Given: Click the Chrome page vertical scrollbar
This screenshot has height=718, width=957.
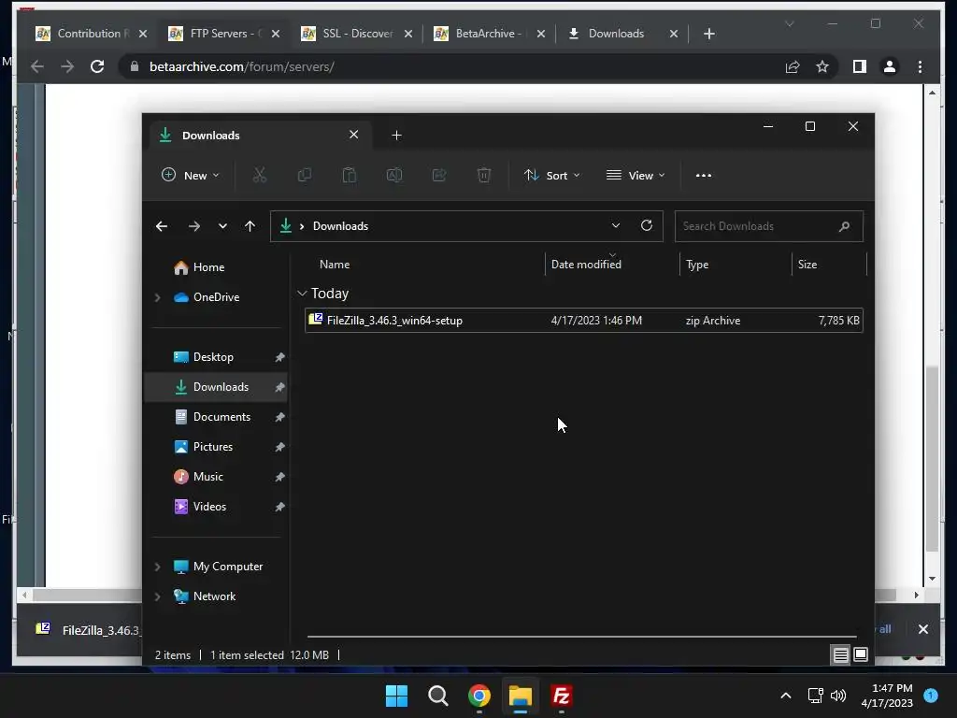Looking at the screenshot, I should 932,458.
